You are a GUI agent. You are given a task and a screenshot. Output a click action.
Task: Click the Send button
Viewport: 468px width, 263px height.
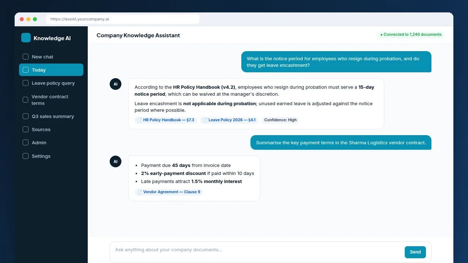point(415,252)
